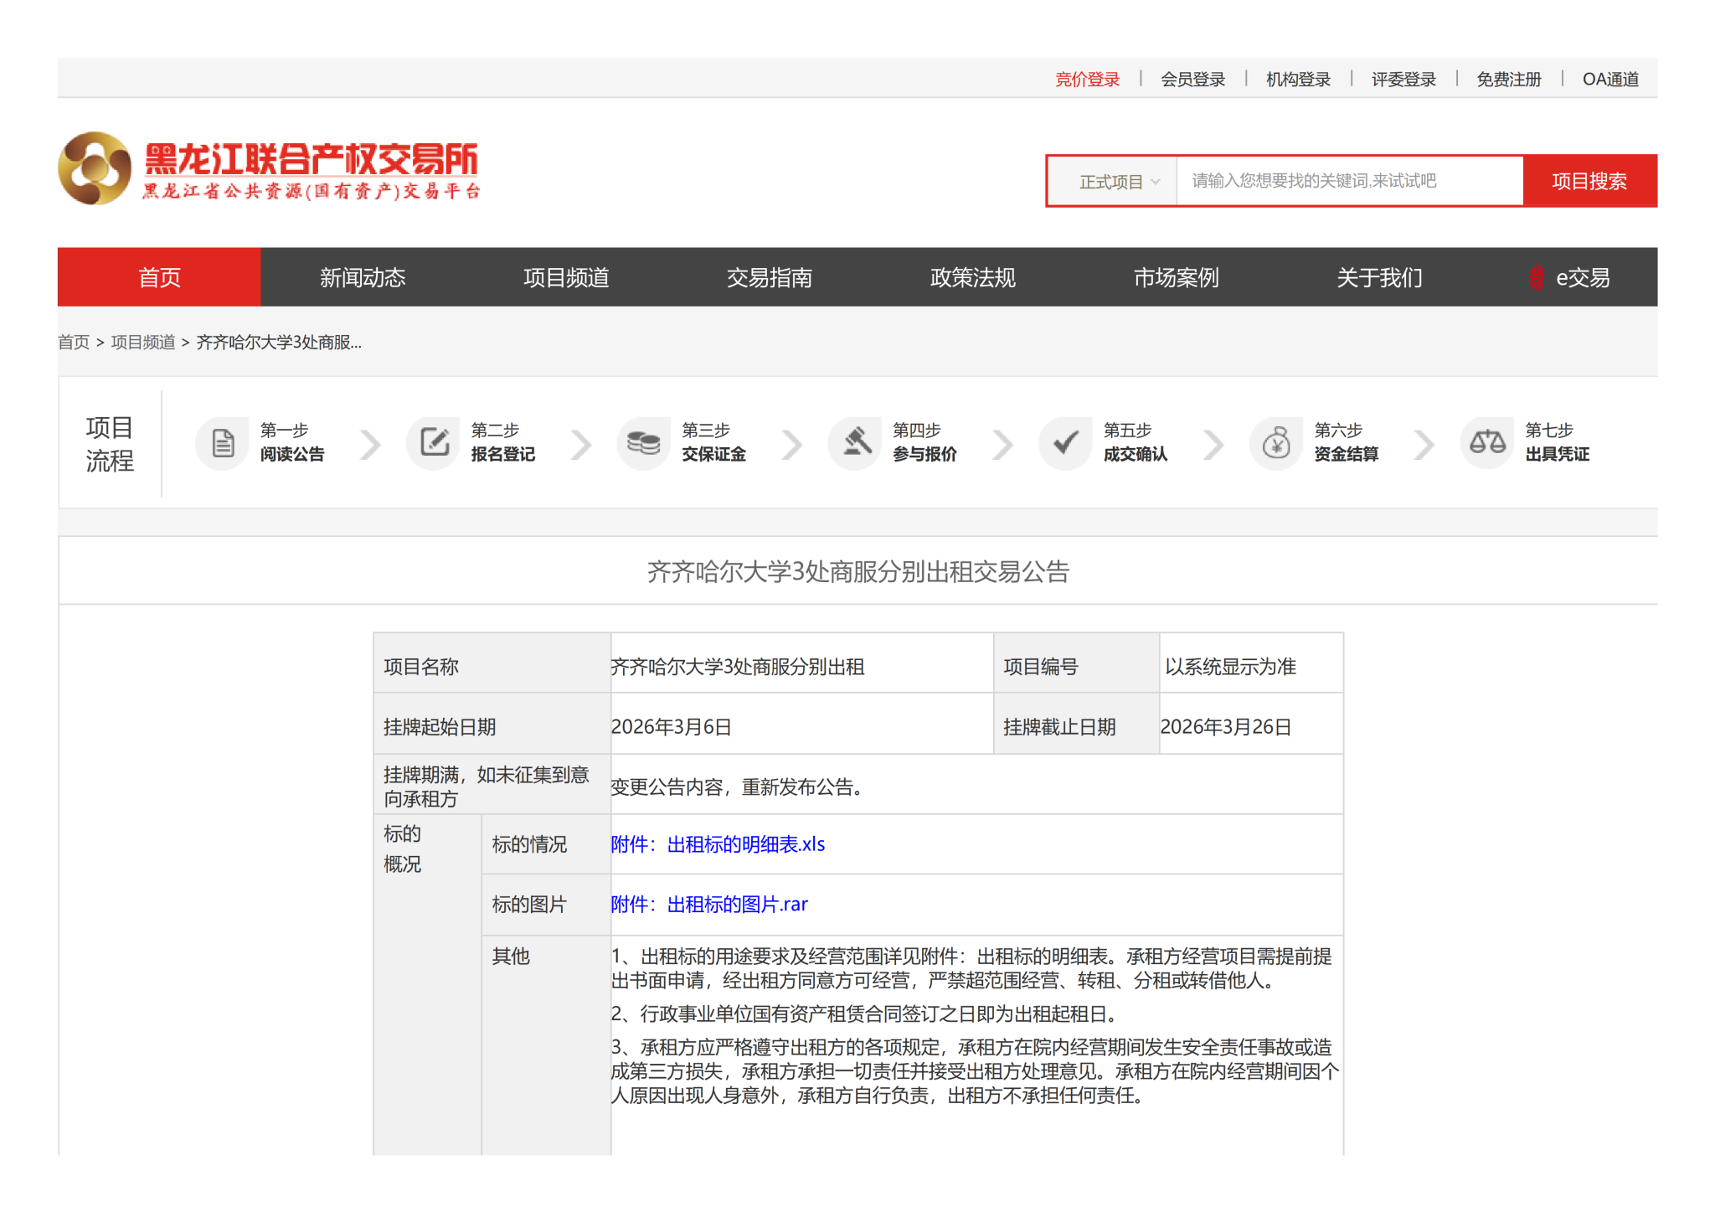Click the 免费注册 link
Viewport: 1715px width, 1212px height.
(1508, 80)
